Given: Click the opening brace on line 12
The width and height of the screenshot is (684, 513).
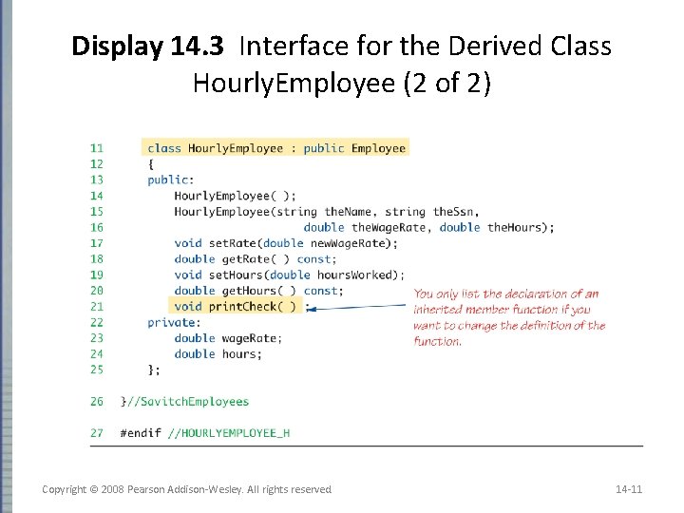Looking at the screenshot, I should click(151, 164).
